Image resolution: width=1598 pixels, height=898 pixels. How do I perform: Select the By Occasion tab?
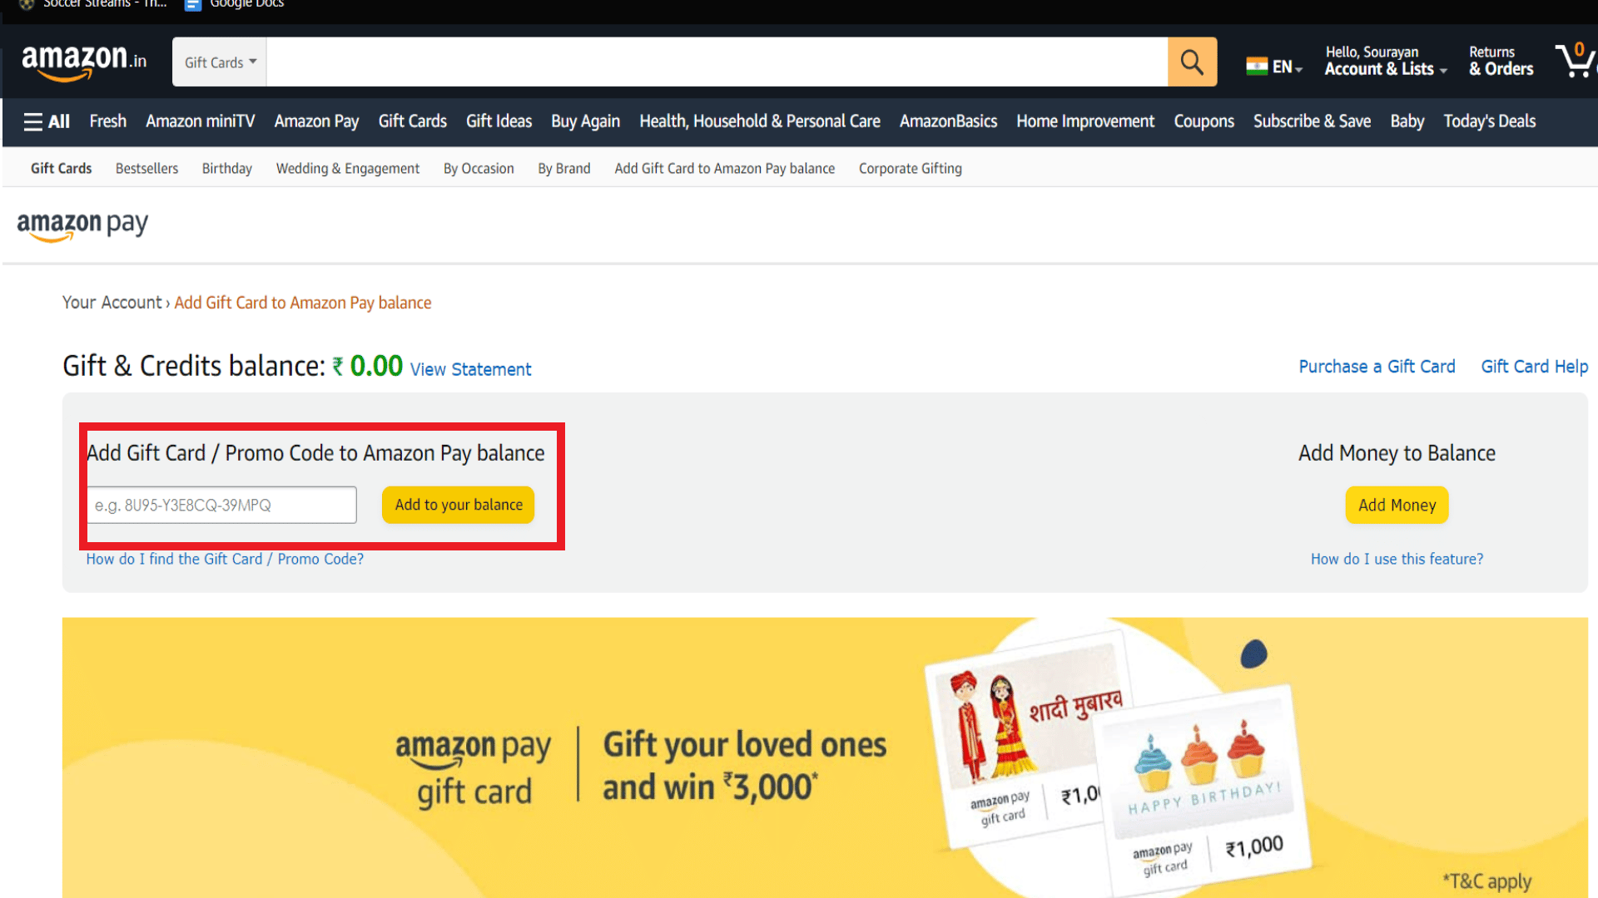pyautogui.click(x=479, y=168)
